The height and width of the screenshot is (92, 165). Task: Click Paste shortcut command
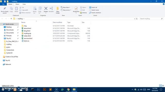(x=25, y=13)
